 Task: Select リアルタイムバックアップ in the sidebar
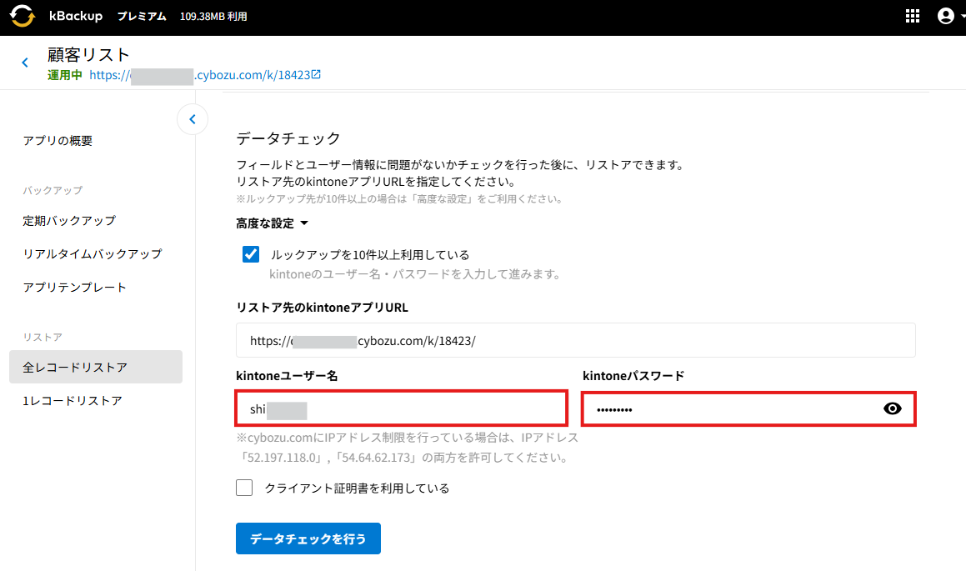[x=93, y=253]
